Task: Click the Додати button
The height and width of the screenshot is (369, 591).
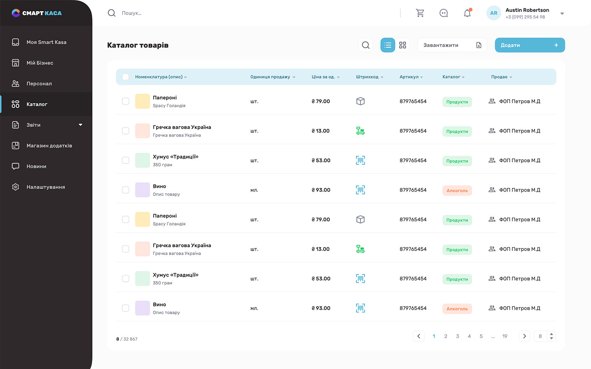Action: 530,45
